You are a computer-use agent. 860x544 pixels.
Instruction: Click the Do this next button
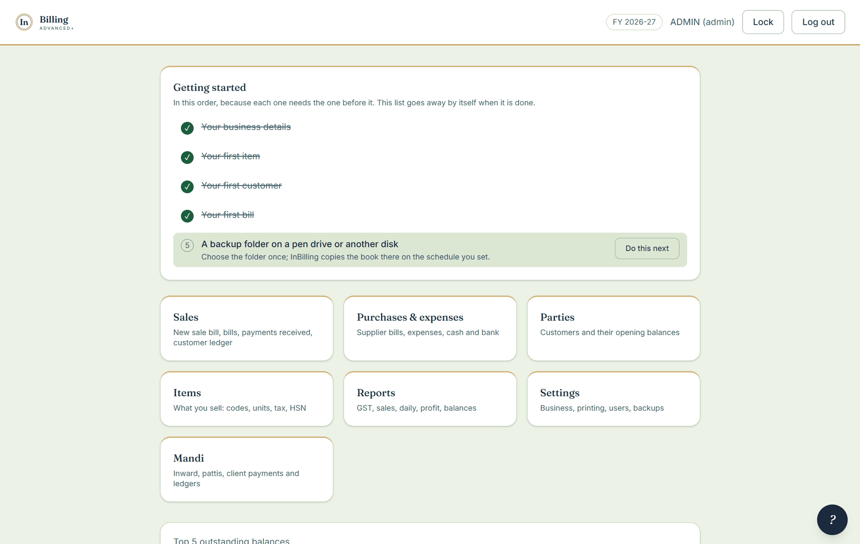(x=647, y=248)
